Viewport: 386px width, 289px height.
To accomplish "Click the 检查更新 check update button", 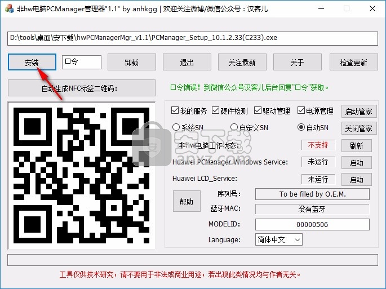I will click(x=353, y=63).
